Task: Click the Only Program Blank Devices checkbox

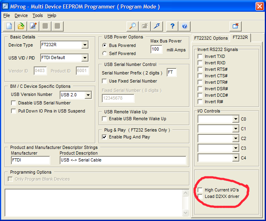Action: click(11, 179)
